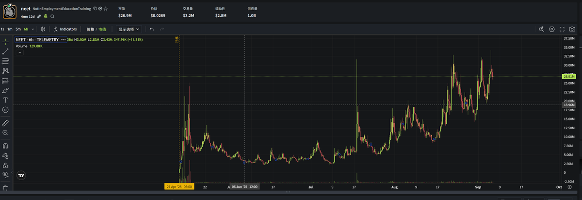Toggle lock all drawings
The height and width of the screenshot is (200, 582).
tap(5, 165)
